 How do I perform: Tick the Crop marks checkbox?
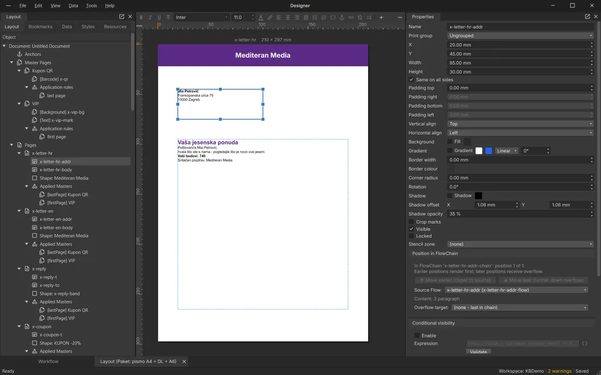point(411,222)
